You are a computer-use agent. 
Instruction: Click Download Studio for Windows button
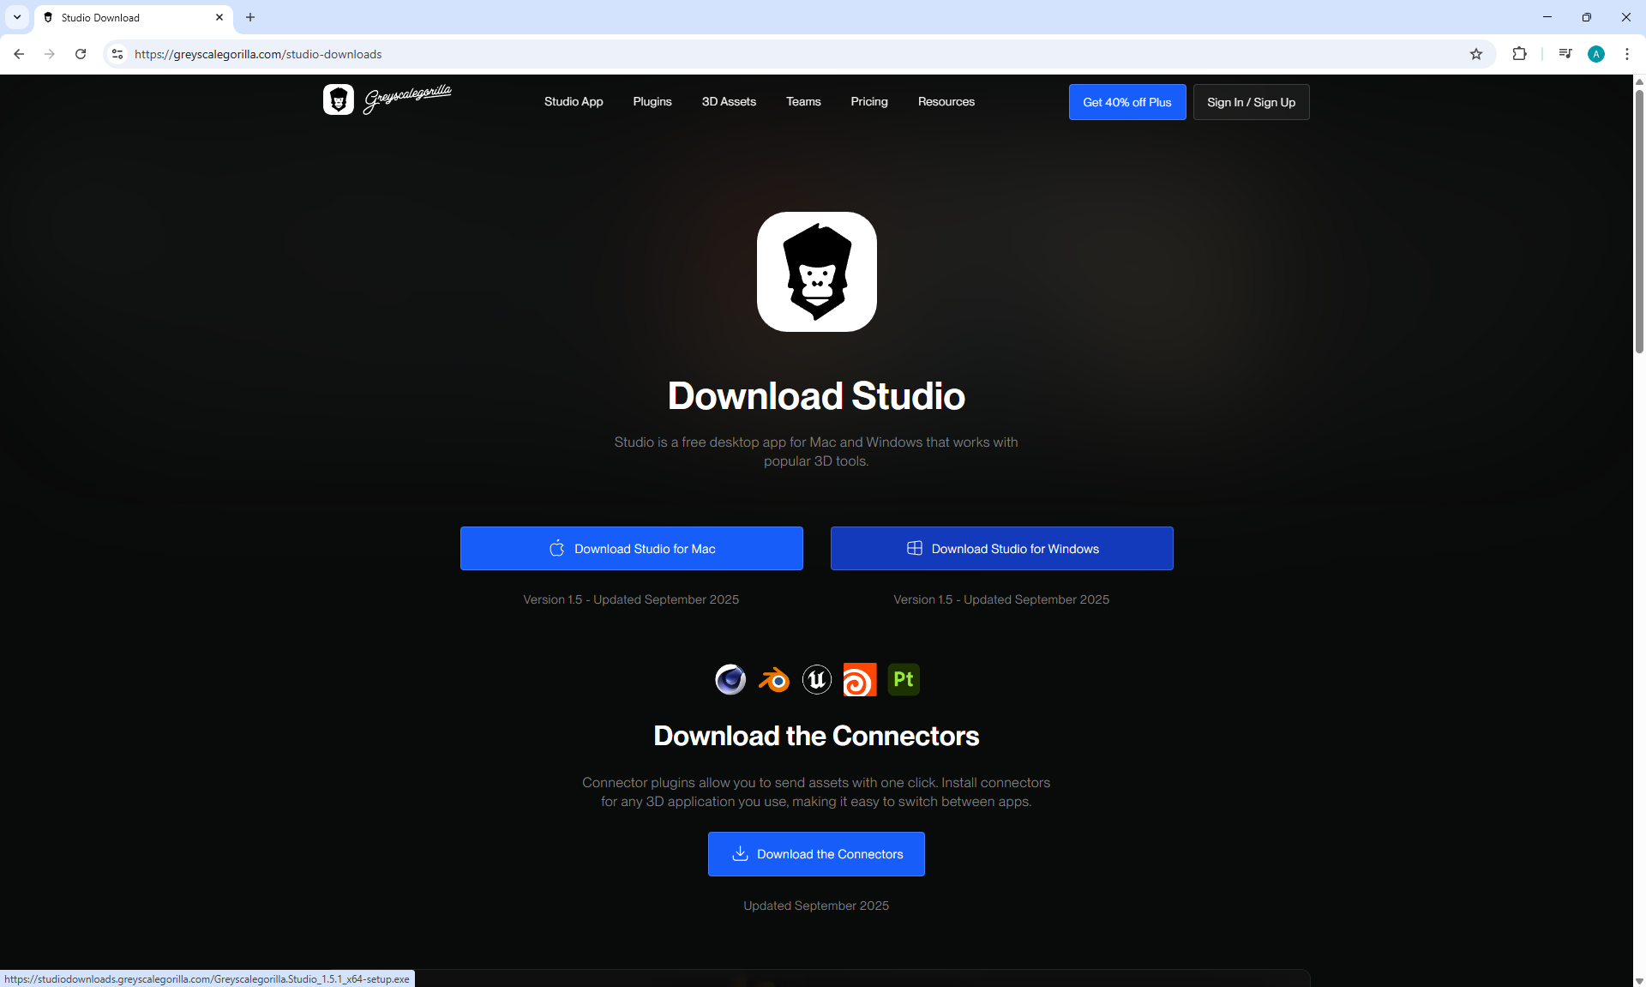tap(1001, 549)
